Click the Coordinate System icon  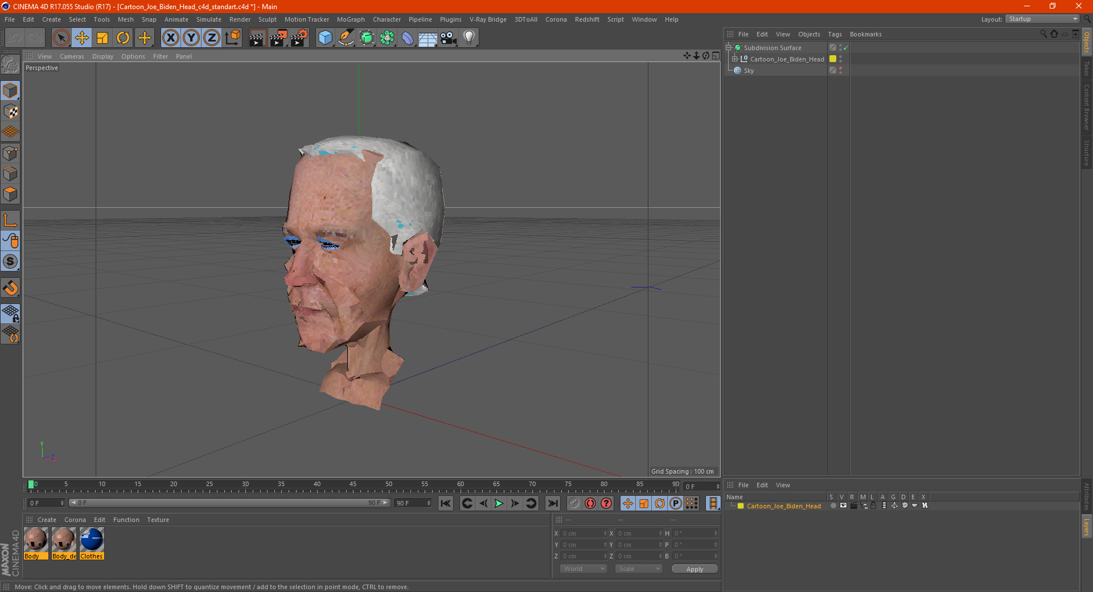point(232,38)
